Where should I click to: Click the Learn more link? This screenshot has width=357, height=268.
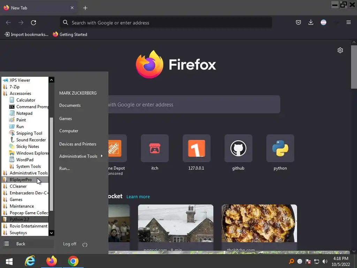138,197
